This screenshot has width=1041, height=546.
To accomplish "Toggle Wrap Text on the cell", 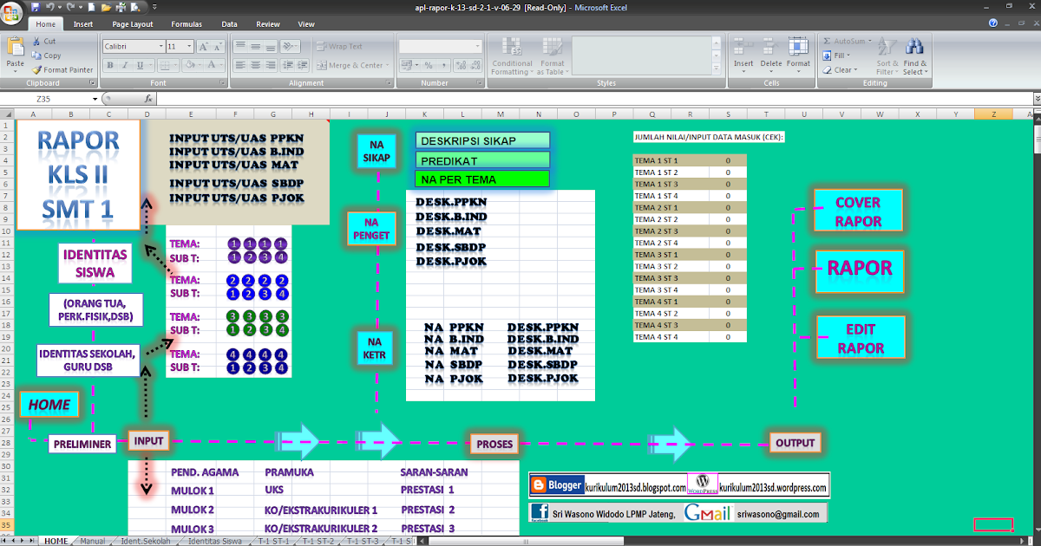I will [339, 46].
